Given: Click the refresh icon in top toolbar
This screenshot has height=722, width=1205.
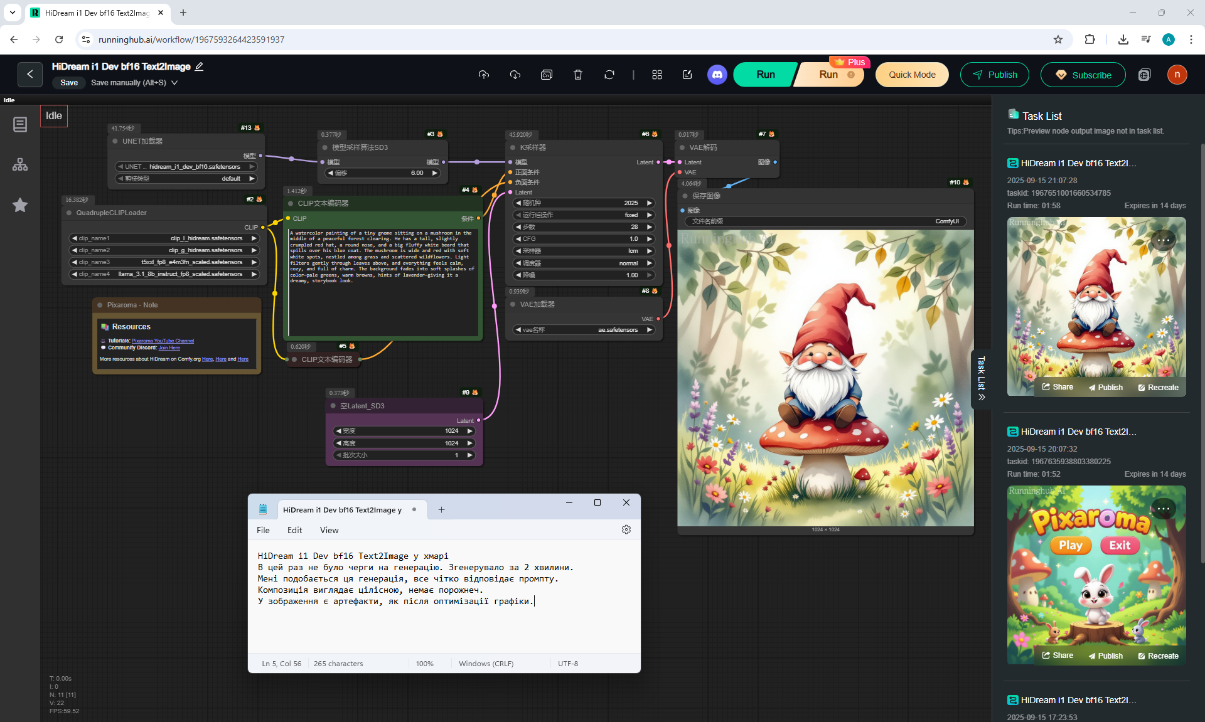Looking at the screenshot, I should pos(609,75).
